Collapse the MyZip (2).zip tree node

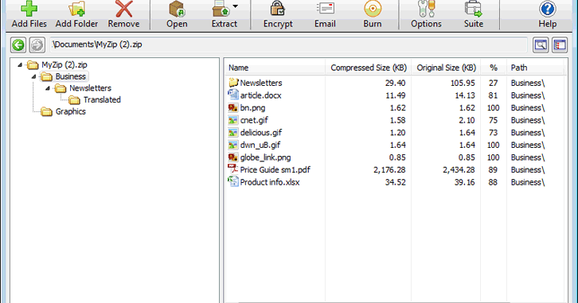pyautogui.click(x=20, y=64)
